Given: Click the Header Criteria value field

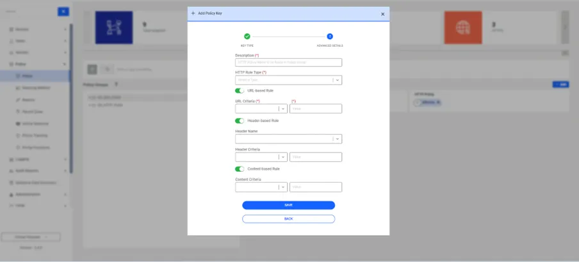Looking at the screenshot, I should [x=316, y=157].
